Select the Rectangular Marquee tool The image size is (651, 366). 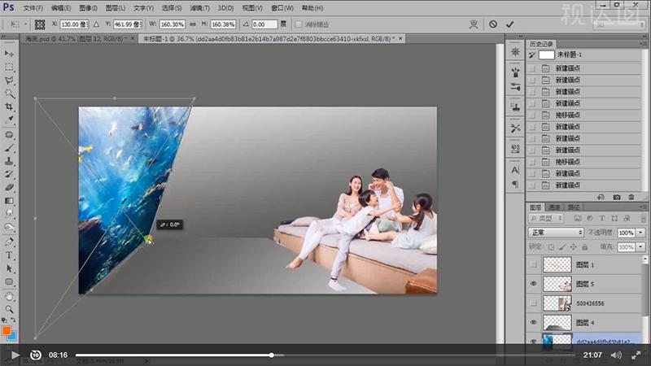point(9,68)
